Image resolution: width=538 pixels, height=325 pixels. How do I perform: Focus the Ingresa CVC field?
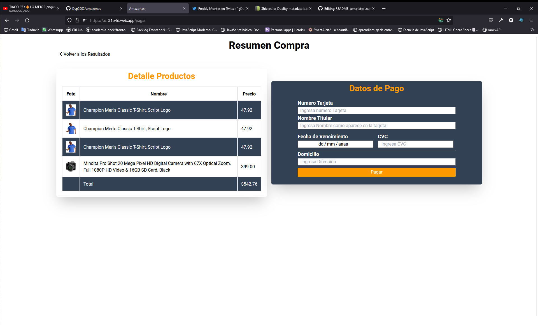click(x=415, y=144)
